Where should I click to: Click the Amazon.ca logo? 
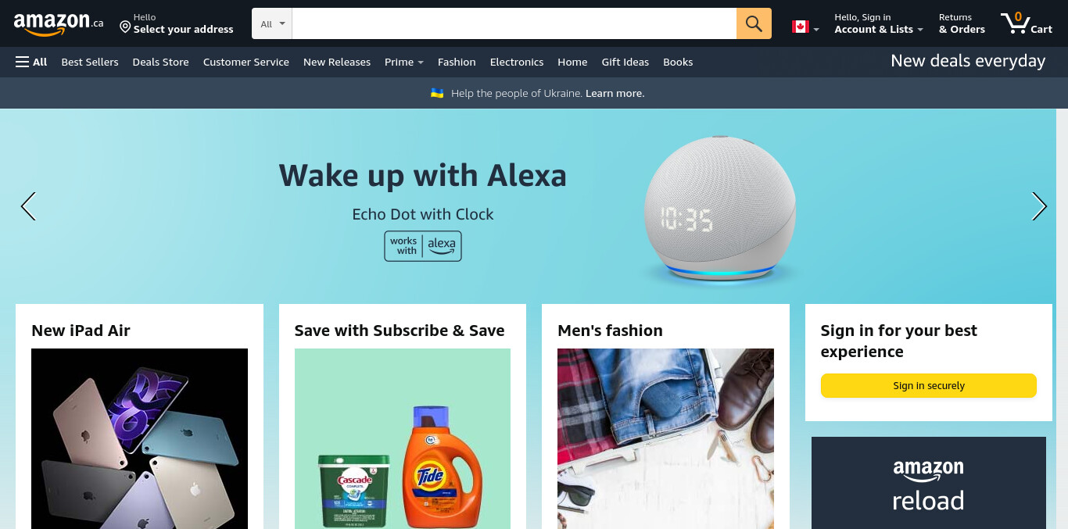[59, 23]
